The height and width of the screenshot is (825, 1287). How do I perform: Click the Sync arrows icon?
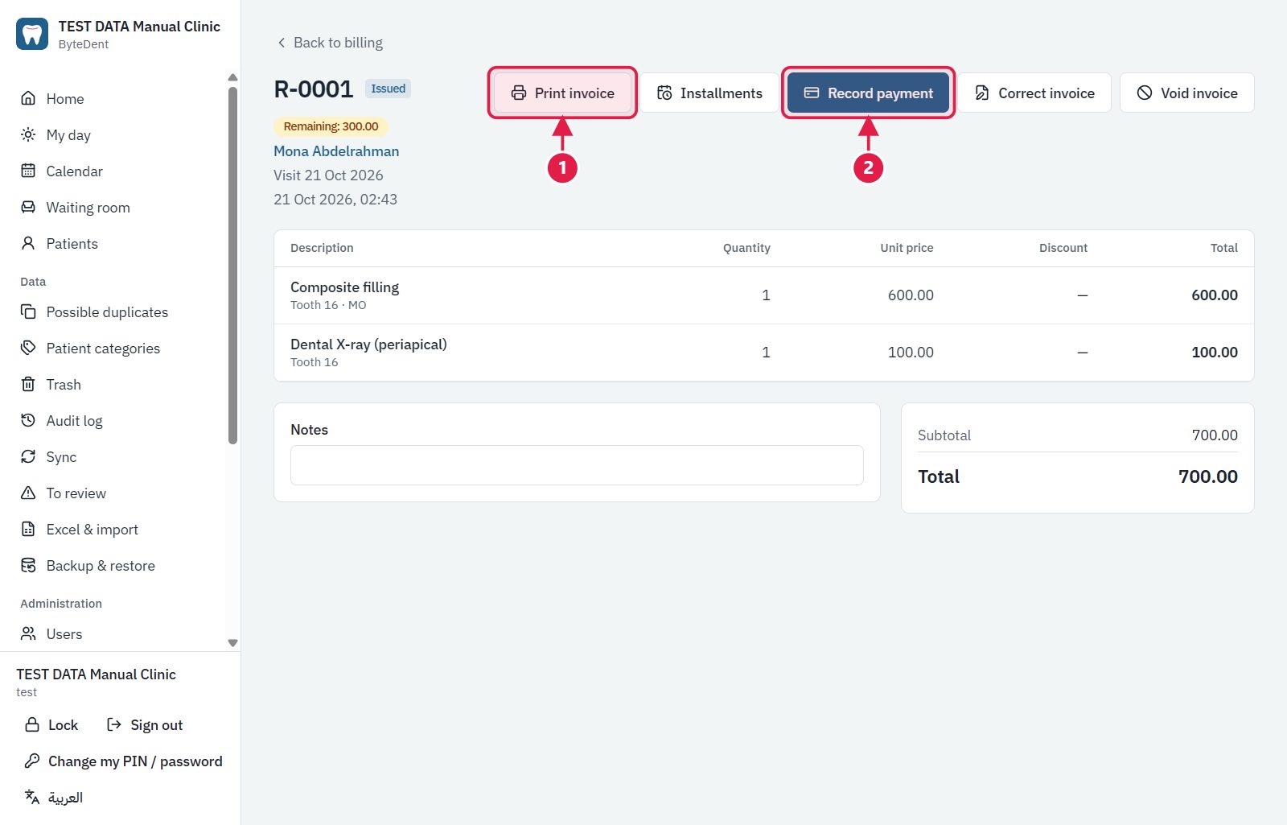click(28, 456)
